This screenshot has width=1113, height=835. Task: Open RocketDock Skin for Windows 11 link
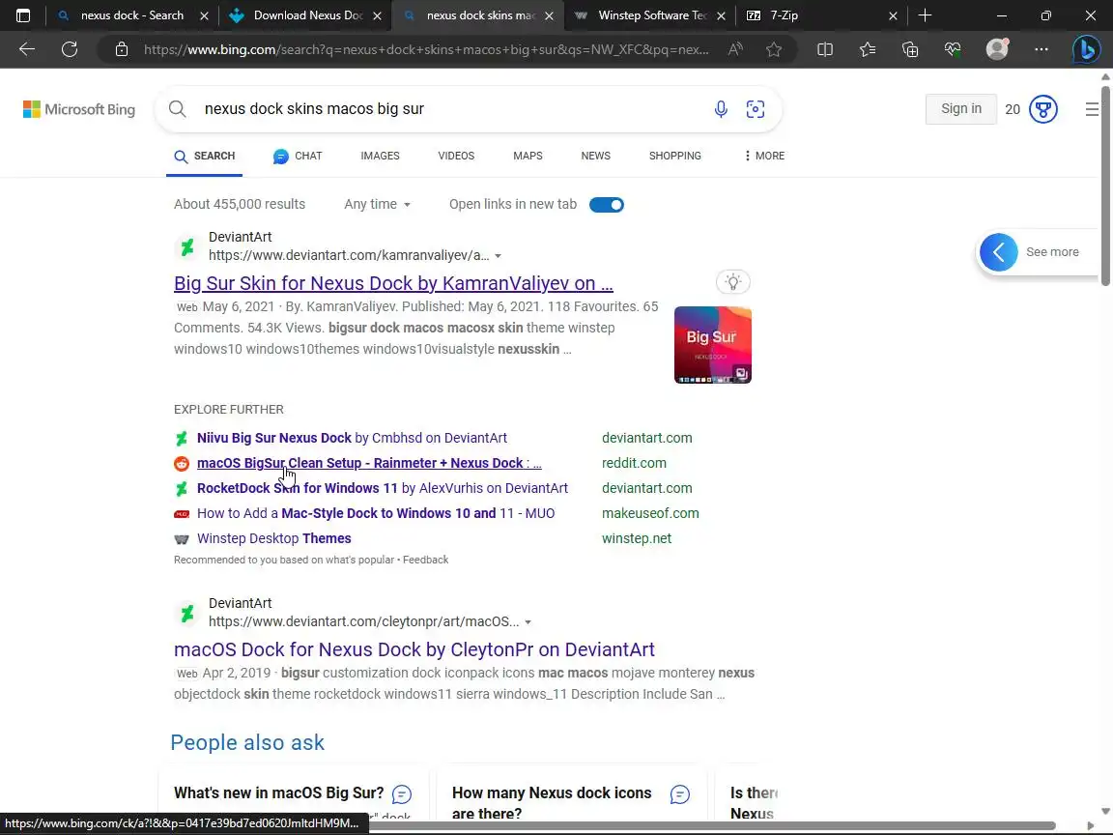383,488
